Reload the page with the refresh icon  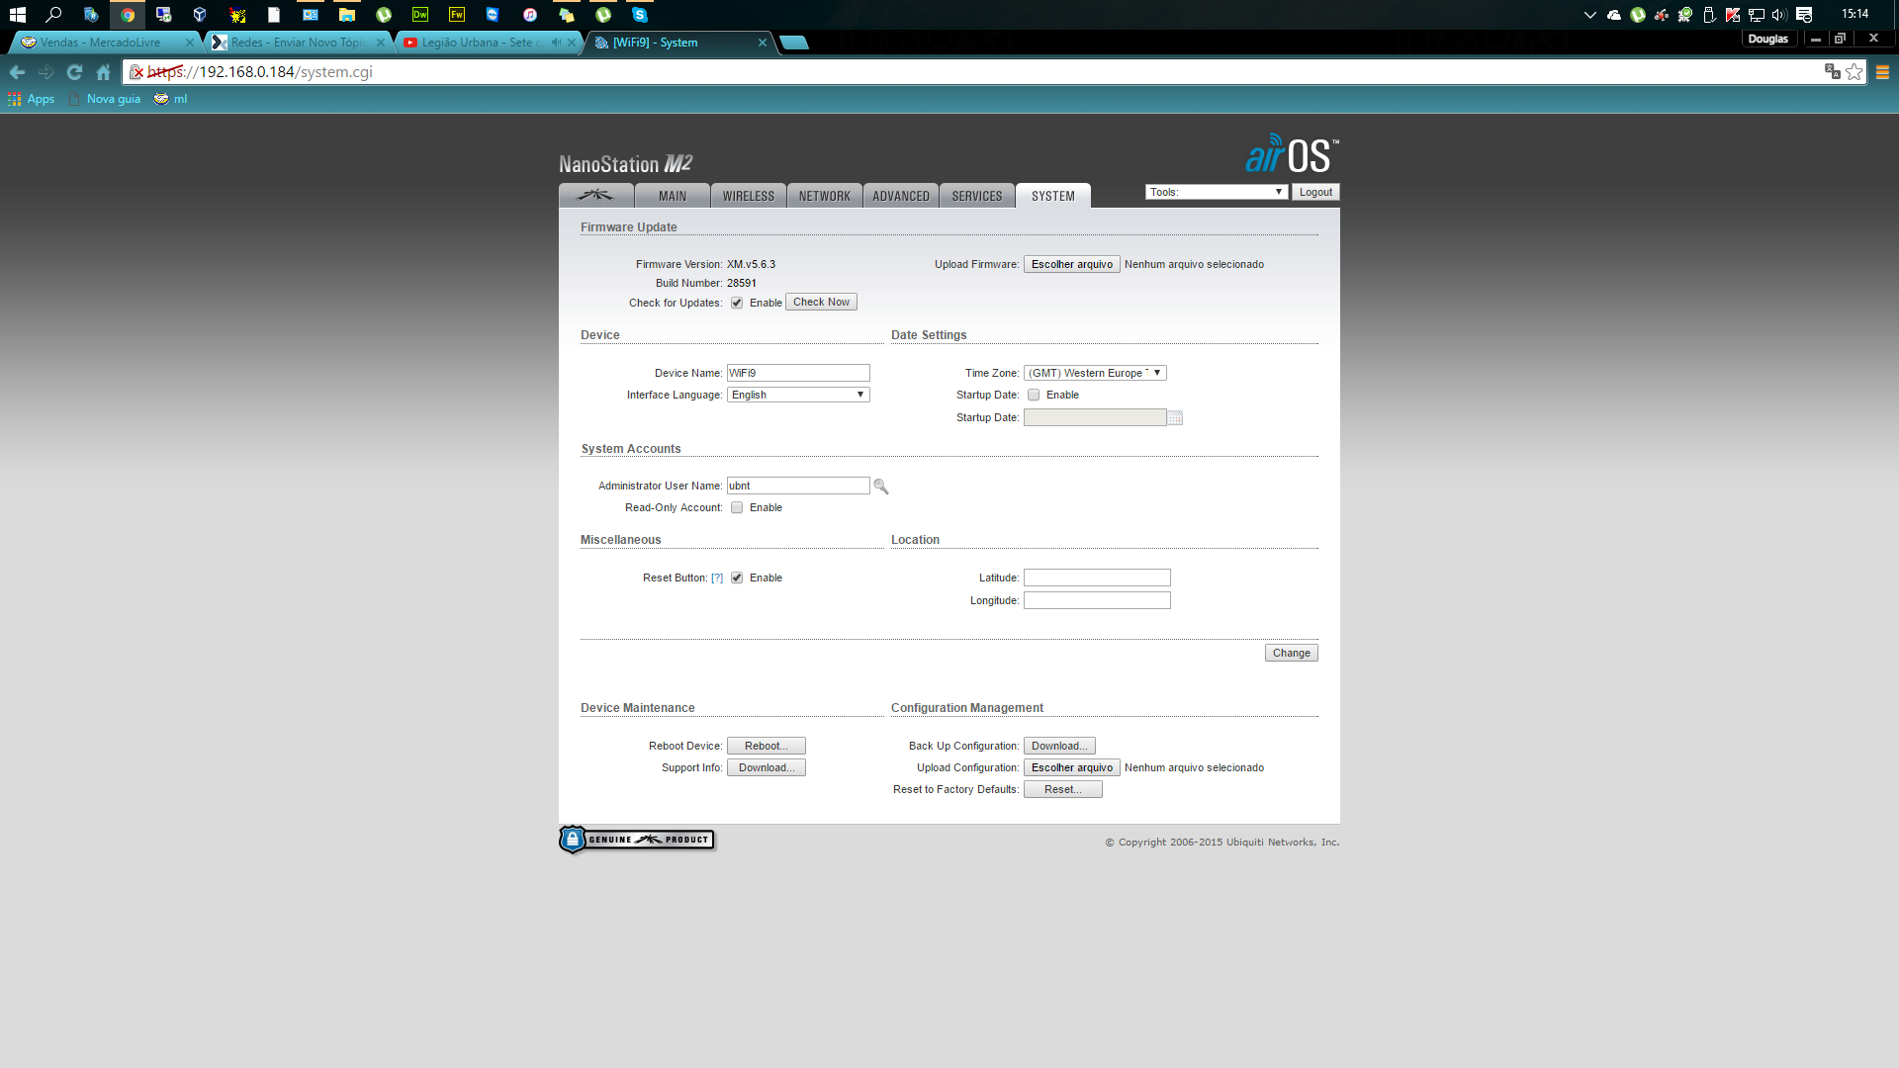point(74,72)
